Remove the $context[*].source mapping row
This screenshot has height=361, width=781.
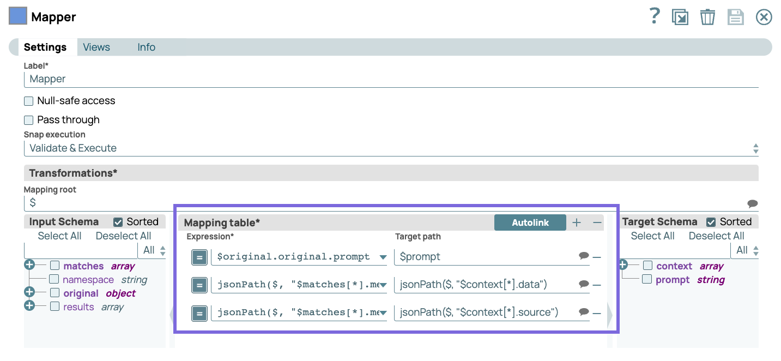[597, 313]
